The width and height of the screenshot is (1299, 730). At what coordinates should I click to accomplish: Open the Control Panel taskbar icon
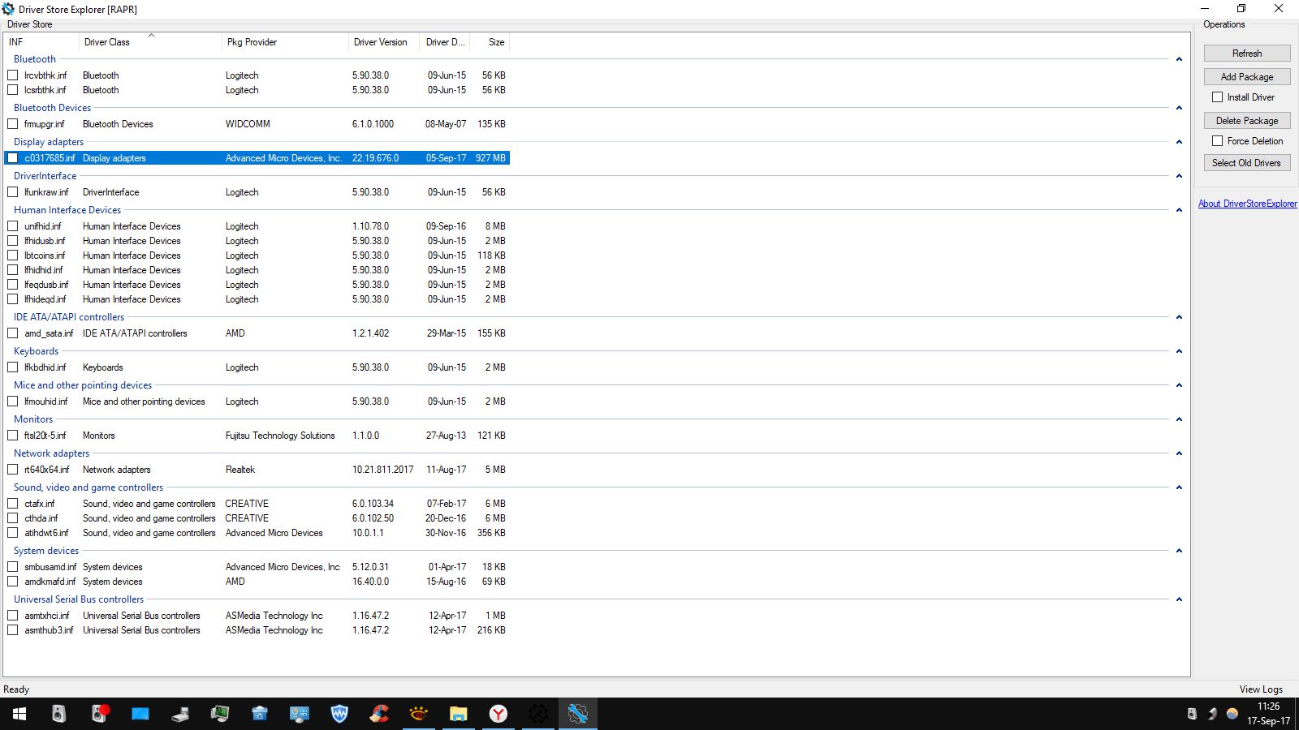(x=300, y=714)
